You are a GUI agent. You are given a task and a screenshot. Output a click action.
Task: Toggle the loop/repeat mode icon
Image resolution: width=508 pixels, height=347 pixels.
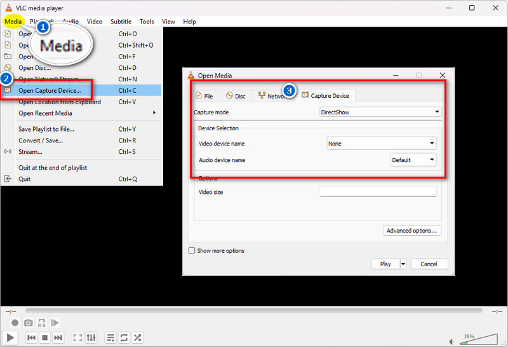pos(124,337)
